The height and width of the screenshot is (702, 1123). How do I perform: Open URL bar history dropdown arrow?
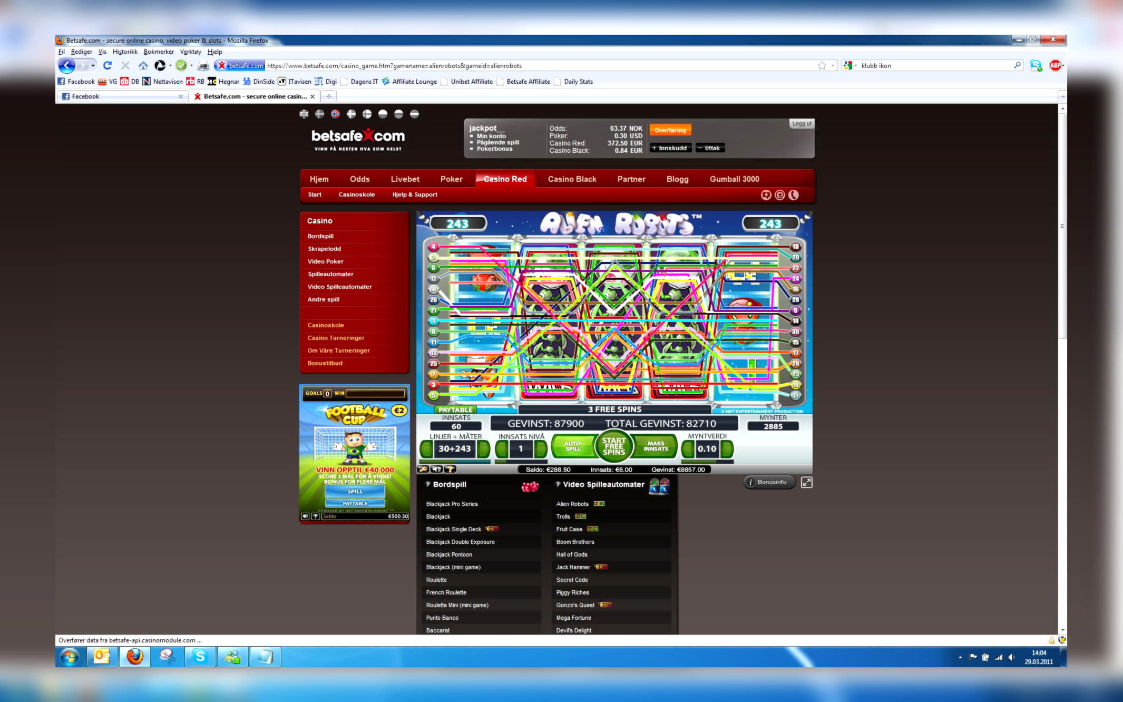tap(833, 65)
